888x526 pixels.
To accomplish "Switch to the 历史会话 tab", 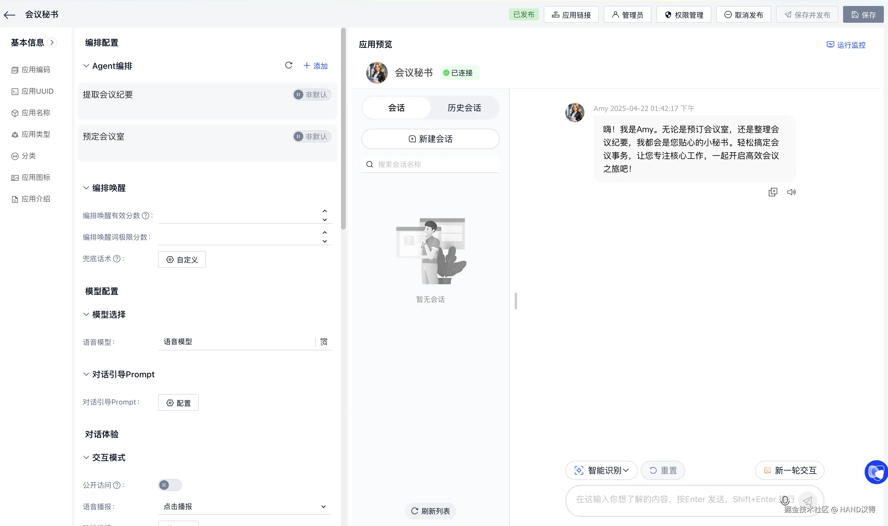I will [464, 108].
